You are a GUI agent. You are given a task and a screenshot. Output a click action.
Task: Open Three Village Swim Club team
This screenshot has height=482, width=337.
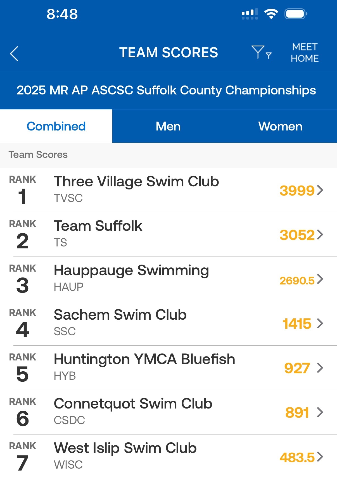(136, 182)
